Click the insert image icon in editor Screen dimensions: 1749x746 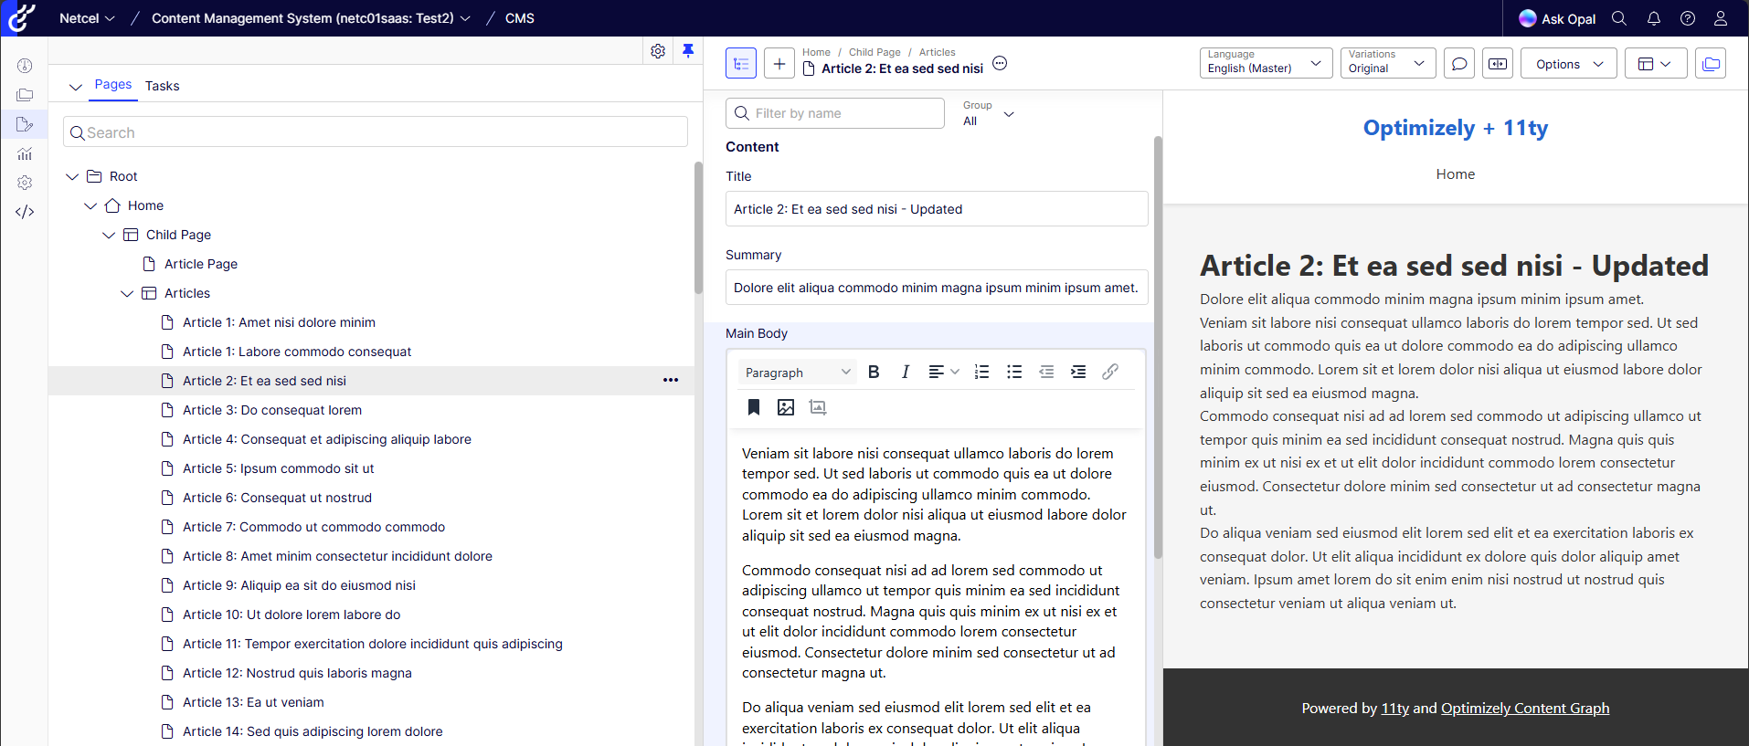coord(785,407)
